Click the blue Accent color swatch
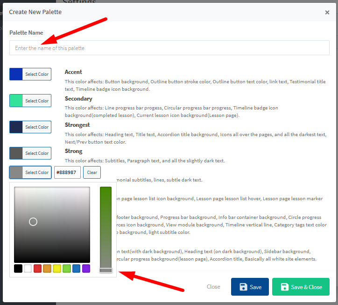Viewport: 338px width, 305px height. (x=16, y=74)
